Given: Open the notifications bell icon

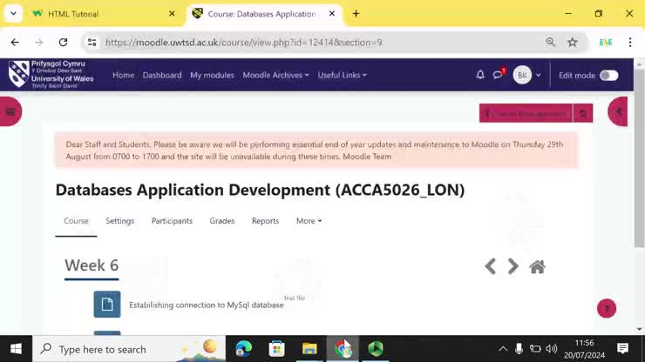Looking at the screenshot, I should click(480, 76).
